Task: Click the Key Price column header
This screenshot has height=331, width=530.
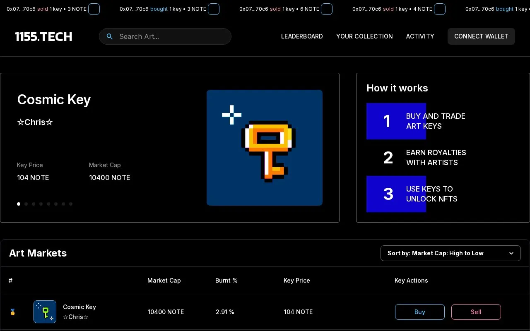Action: [x=297, y=281]
